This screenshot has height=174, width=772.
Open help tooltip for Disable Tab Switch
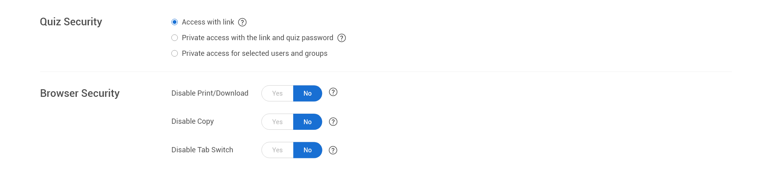[333, 150]
